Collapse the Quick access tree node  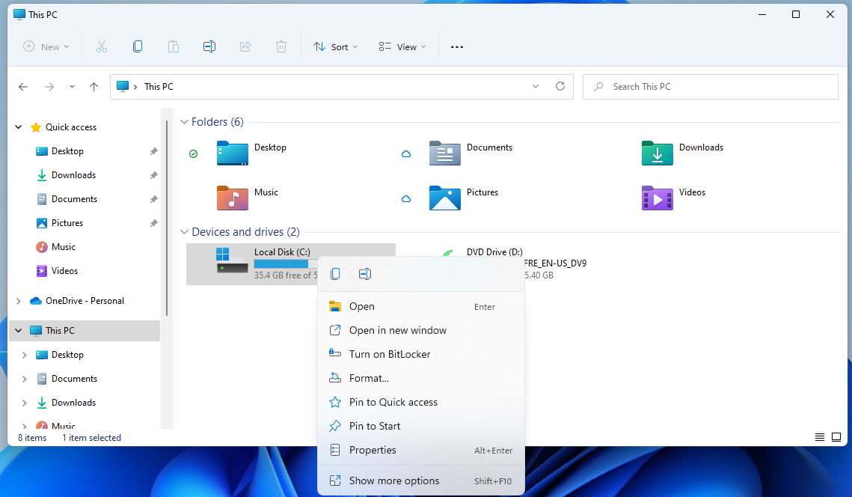coord(19,127)
